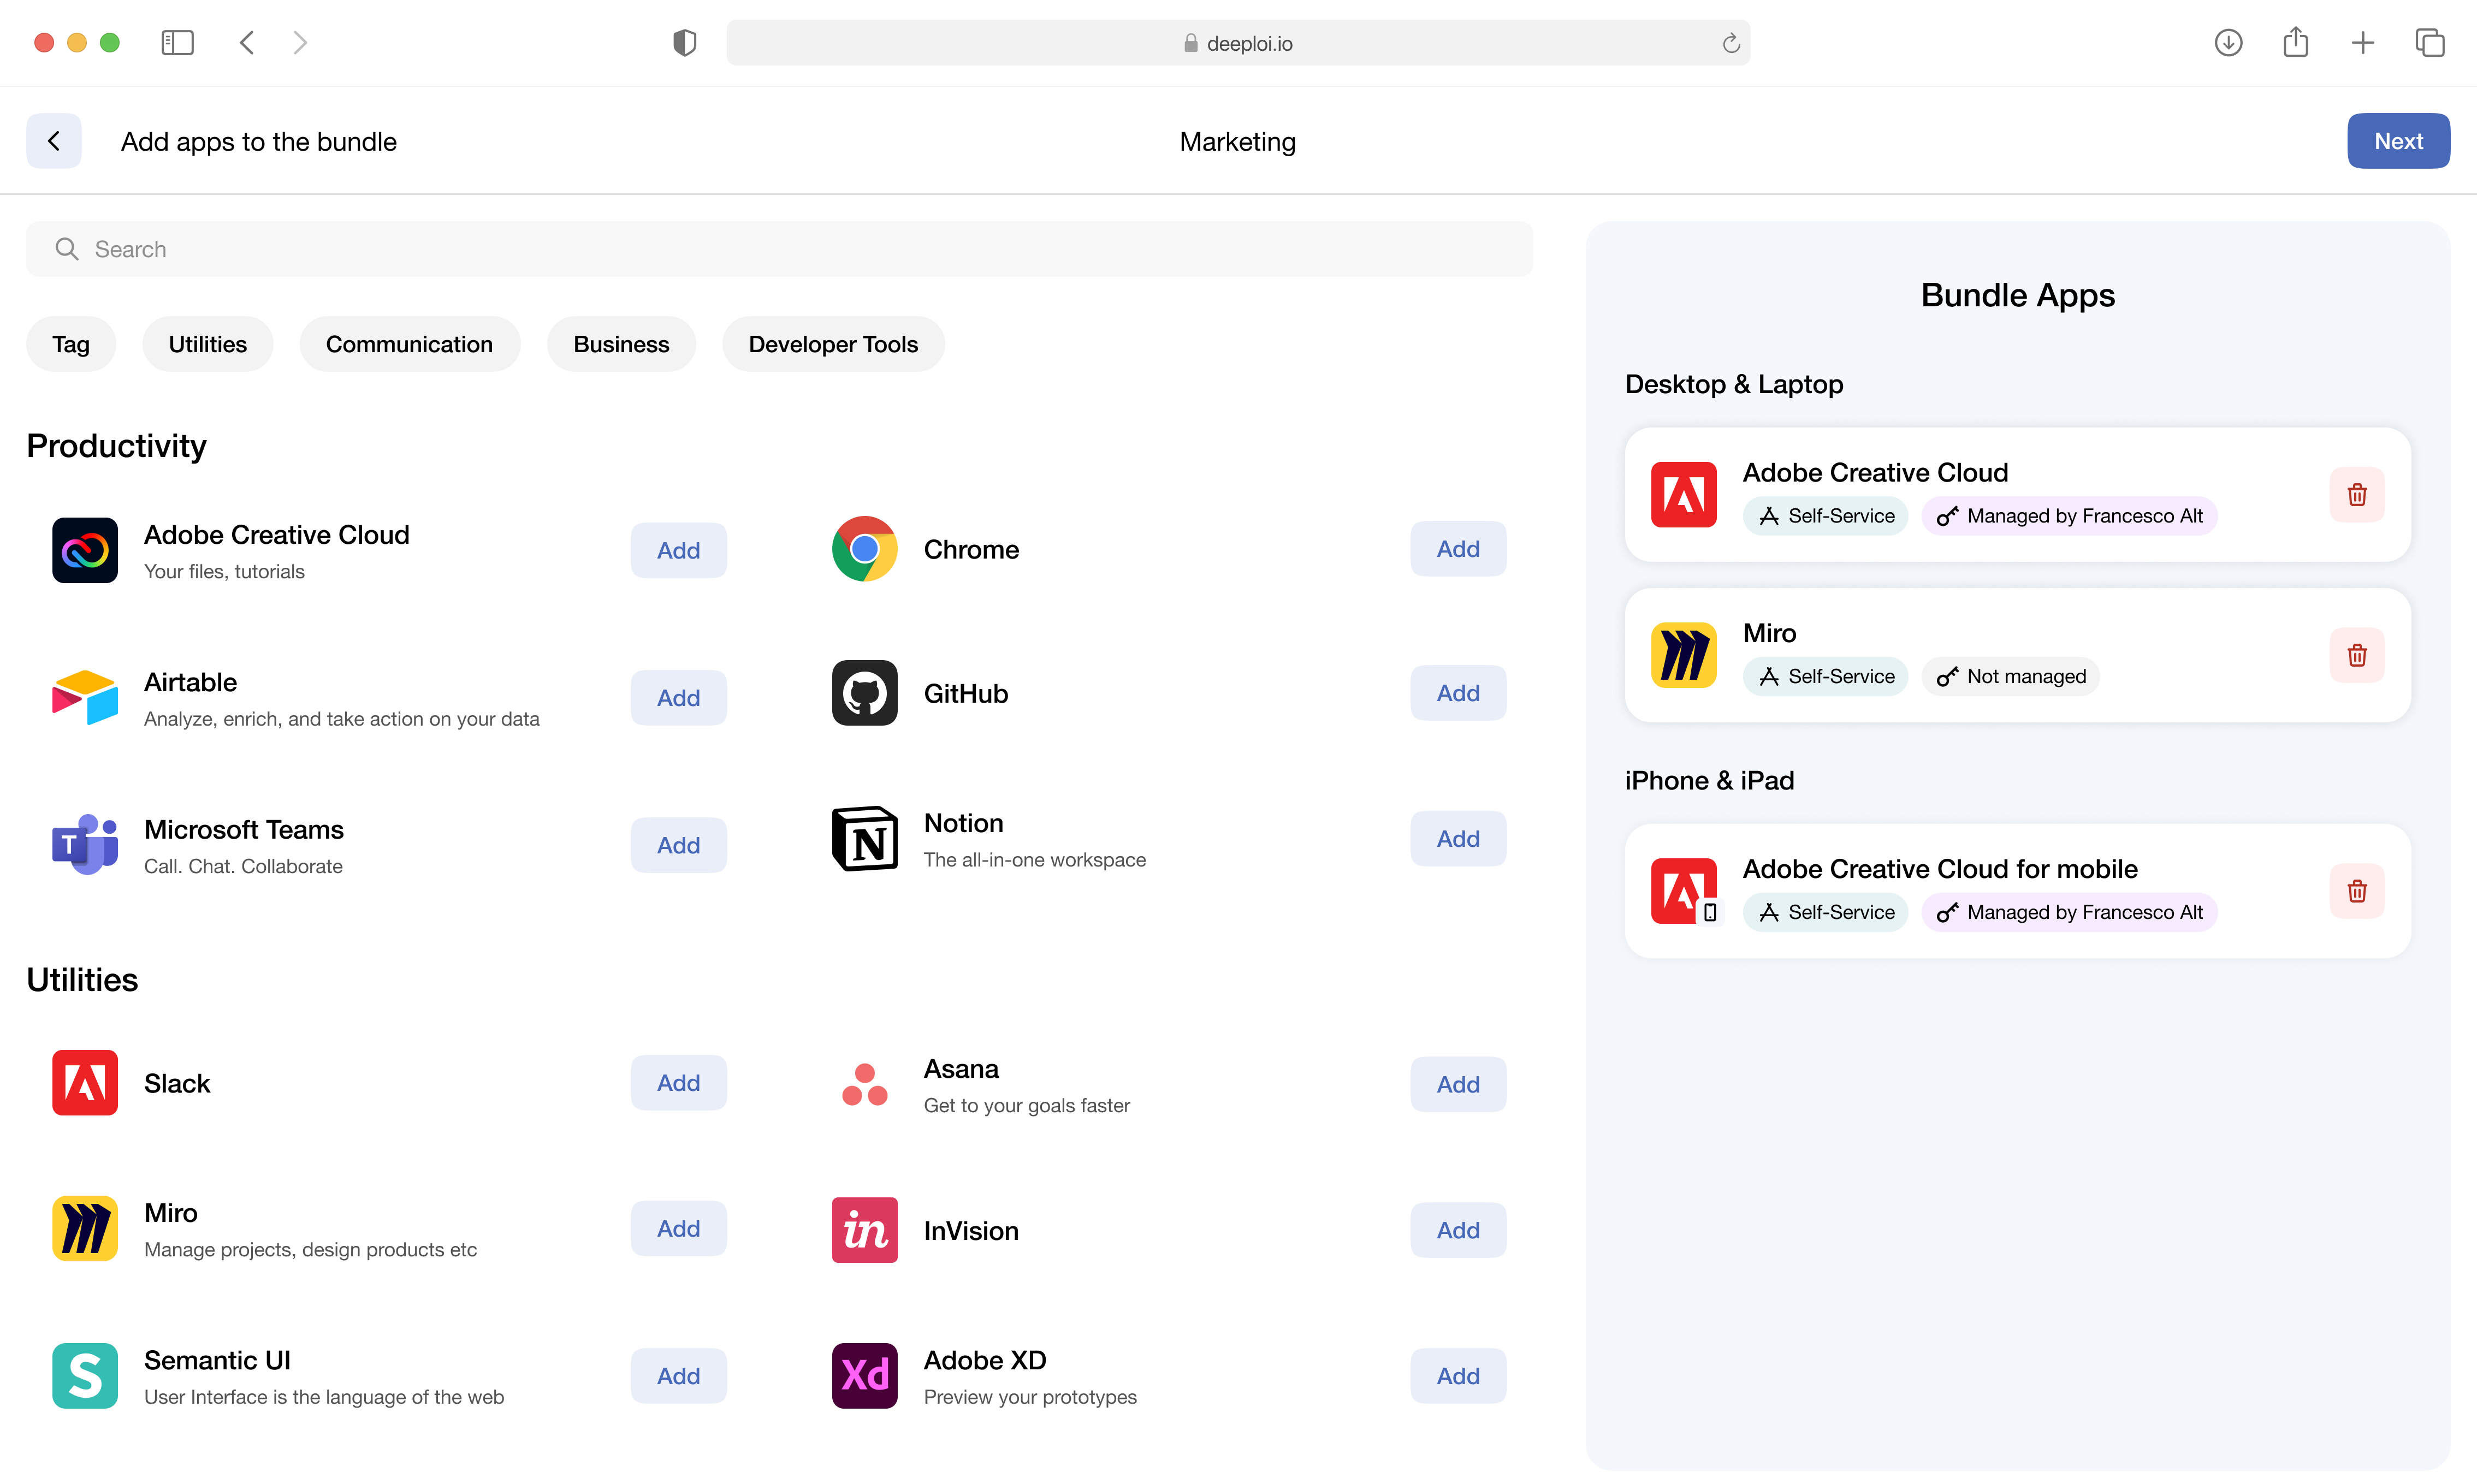Click the Notion app icon

pyautogui.click(x=864, y=839)
